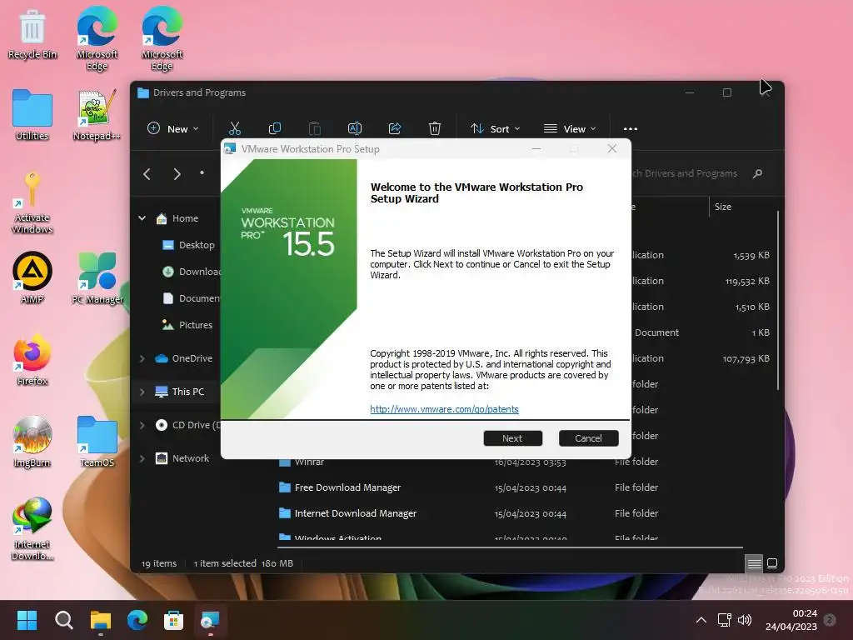Click Cancel in VMware setup wizard

(x=589, y=438)
